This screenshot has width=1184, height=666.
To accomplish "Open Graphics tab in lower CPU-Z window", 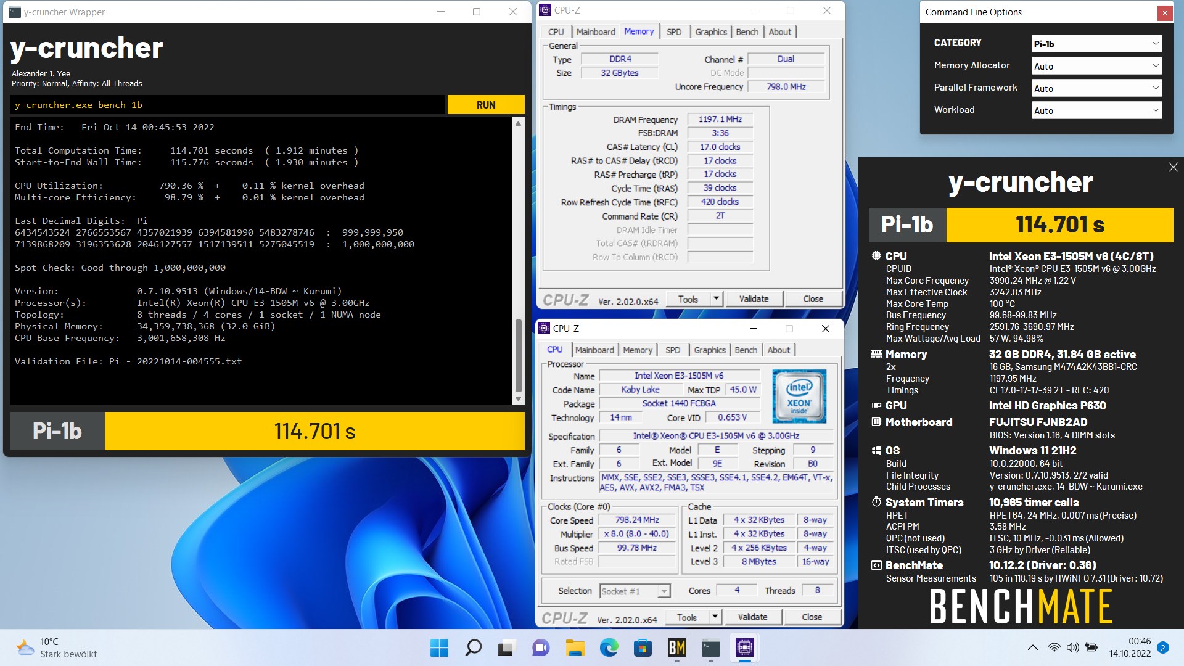I will [x=710, y=350].
